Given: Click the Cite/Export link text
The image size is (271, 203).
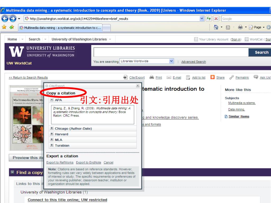Looking at the screenshot, I should click(x=137, y=77).
